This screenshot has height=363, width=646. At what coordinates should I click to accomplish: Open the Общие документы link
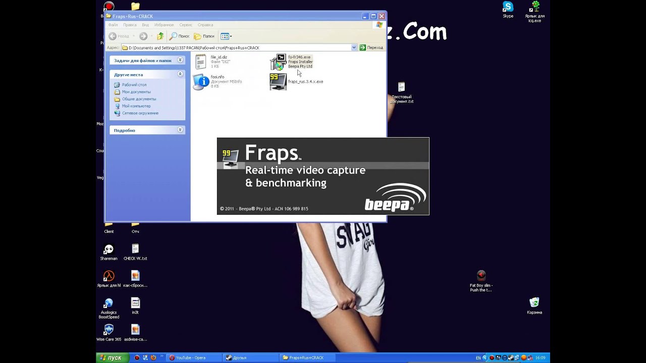coord(139,99)
